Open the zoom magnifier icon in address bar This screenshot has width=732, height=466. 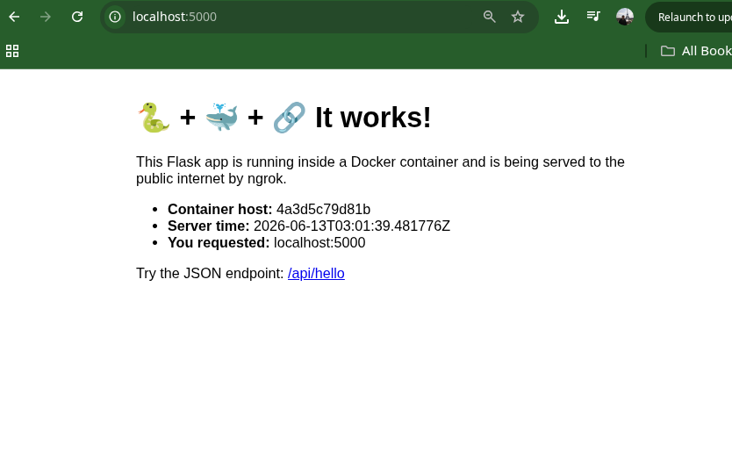(x=489, y=18)
